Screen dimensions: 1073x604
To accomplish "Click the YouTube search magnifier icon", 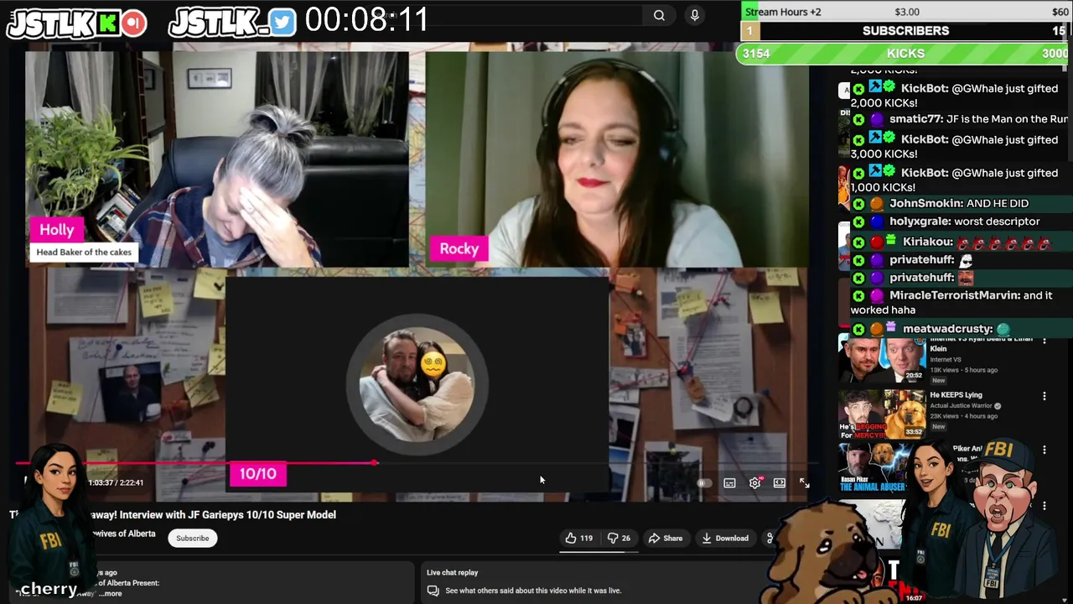I will (659, 15).
